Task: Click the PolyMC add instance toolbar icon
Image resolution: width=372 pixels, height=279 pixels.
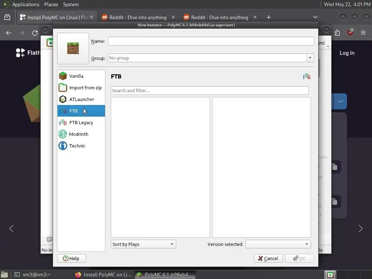Action: coord(50,43)
